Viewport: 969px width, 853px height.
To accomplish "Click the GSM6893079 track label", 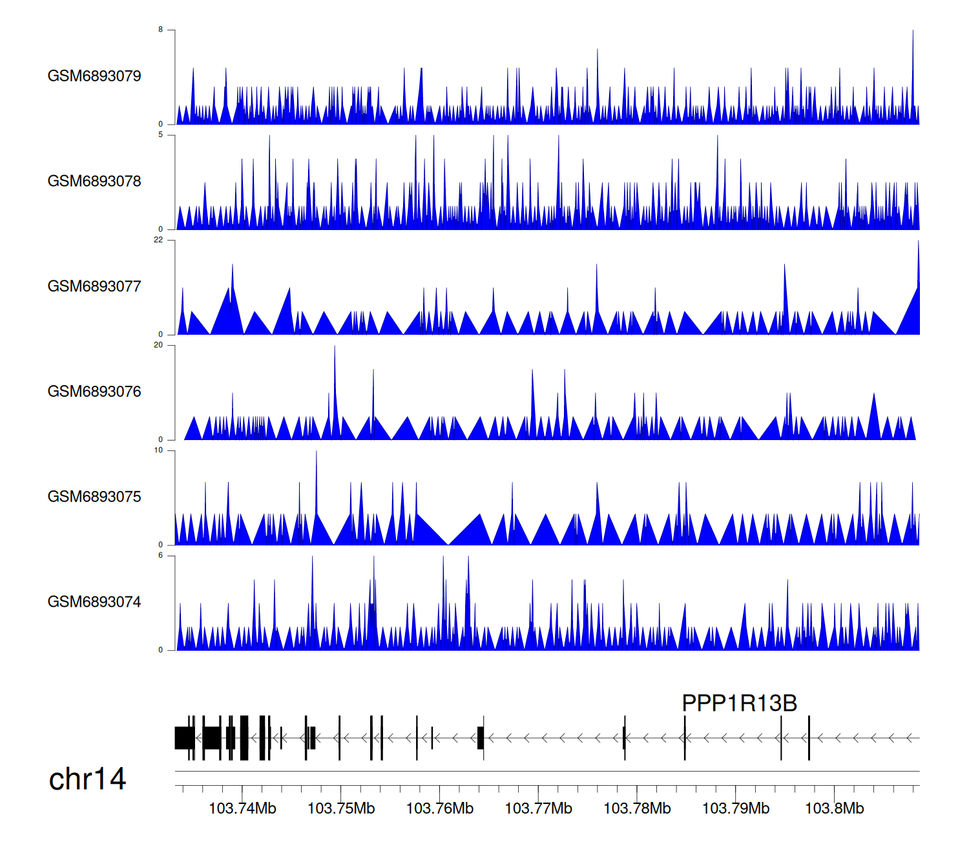I will click(x=94, y=76).
